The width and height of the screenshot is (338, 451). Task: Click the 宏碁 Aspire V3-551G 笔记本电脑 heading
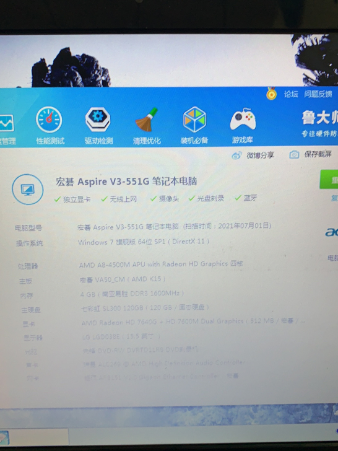(126, 182)
